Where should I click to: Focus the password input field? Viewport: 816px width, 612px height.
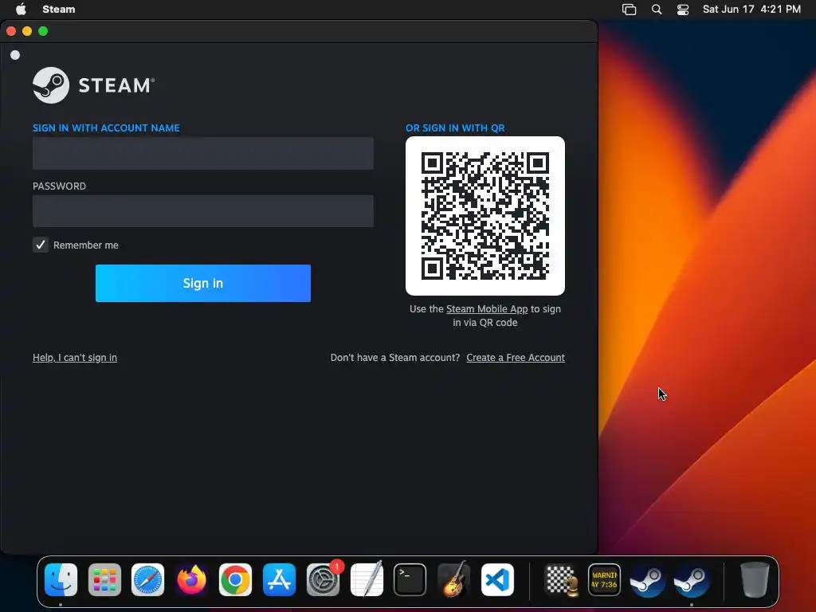pyautogui.click(x=203, y=210)
